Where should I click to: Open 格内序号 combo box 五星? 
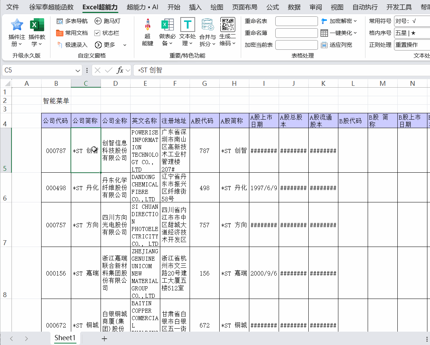412,33
